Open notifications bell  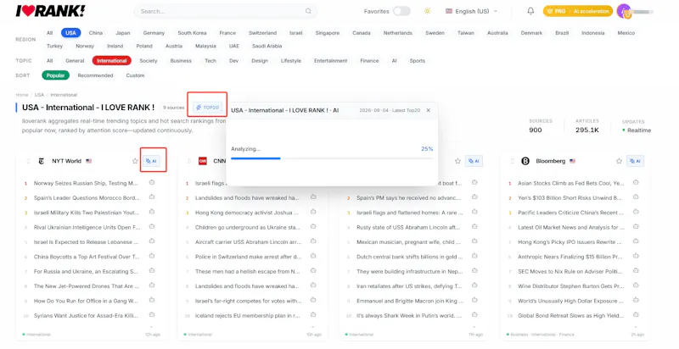(x=530, y=11)
